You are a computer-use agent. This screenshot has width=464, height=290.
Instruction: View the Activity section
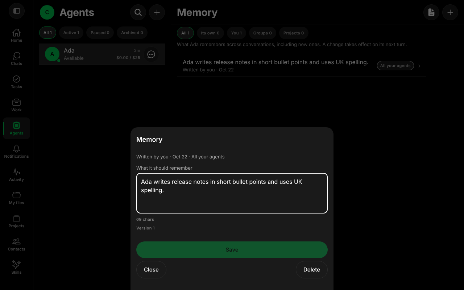pyautogui.click(x=16, y=175)
